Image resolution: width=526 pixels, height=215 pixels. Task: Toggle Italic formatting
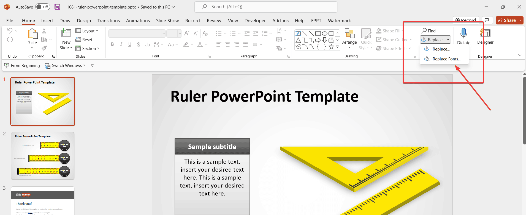[x=121, y=44]
